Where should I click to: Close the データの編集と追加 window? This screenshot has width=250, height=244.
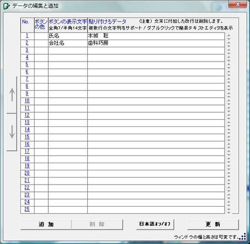tap(237, 4)
